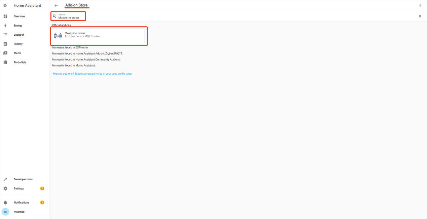The image size is (427, 219).
Task: Click the Mosquitto broker add-on logo
Action: (58, 36)
